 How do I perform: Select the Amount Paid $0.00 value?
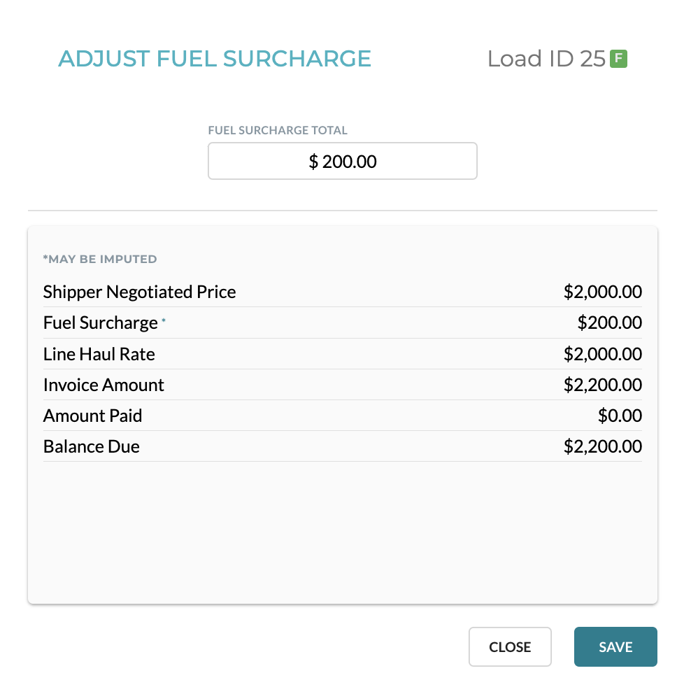pyautogui.click(x=620, y=416)
